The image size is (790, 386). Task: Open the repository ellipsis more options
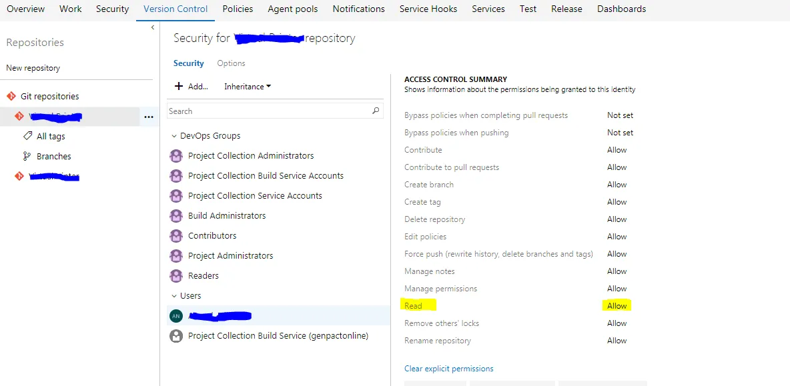pos(148,117)
